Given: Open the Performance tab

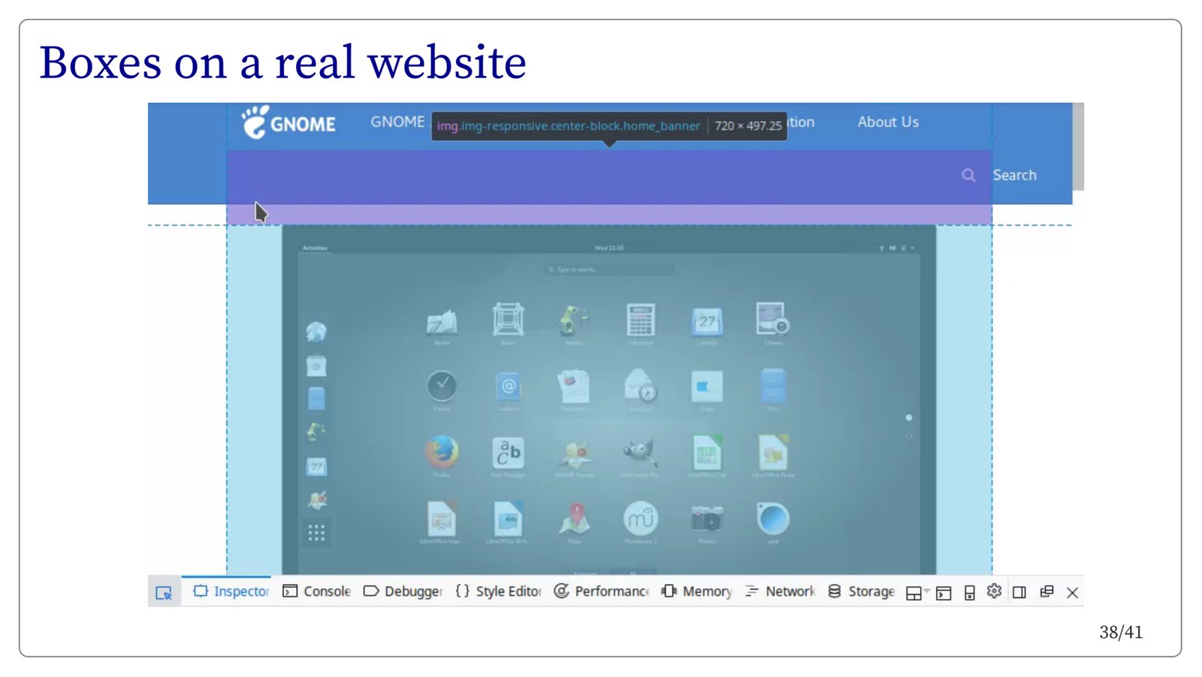Looking at the screenshot, I should [x=602, y=591].
